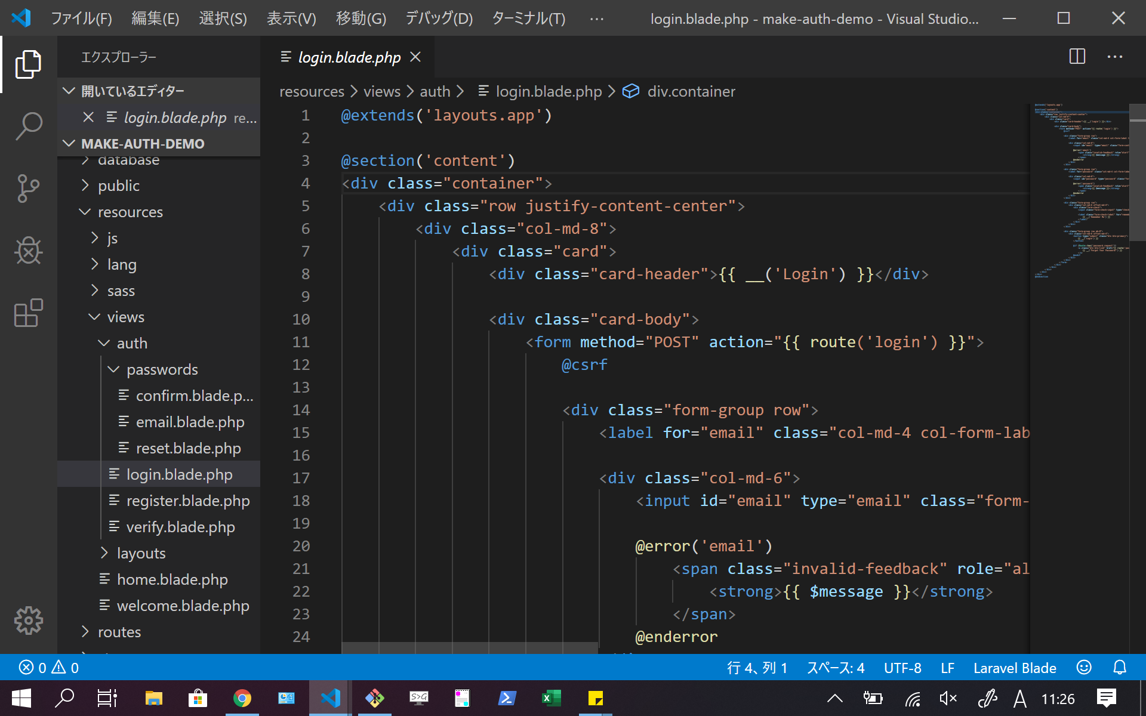Click views in the breadcrumb path
This screenshot has height=716, width=1146.
(381, 91)
